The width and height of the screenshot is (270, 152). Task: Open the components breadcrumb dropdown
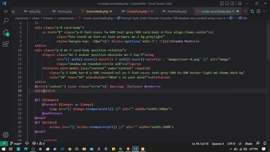[x=65, y=18]
